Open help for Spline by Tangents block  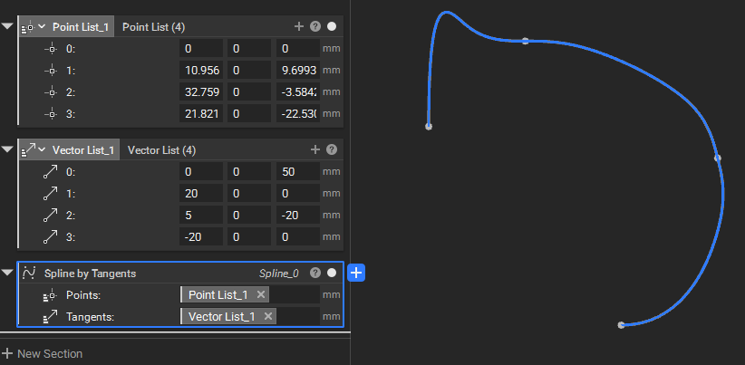point(315,273)
